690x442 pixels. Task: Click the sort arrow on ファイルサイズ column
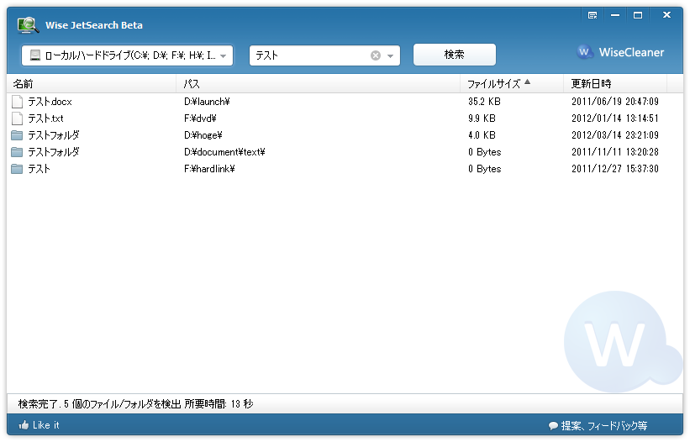[527, 82]
